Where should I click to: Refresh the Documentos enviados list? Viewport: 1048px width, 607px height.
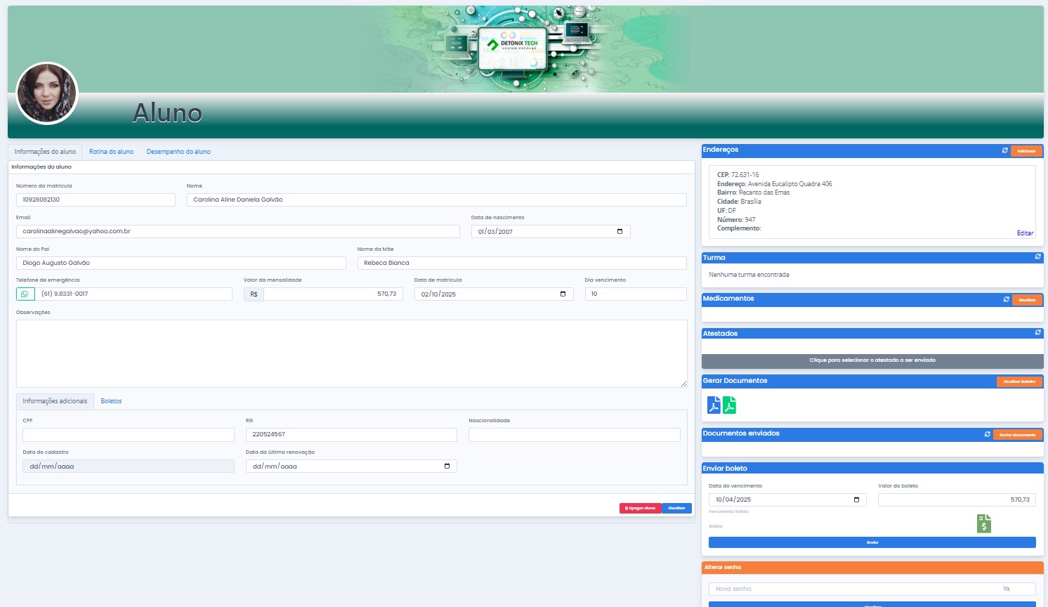click(x=988, y=435)
